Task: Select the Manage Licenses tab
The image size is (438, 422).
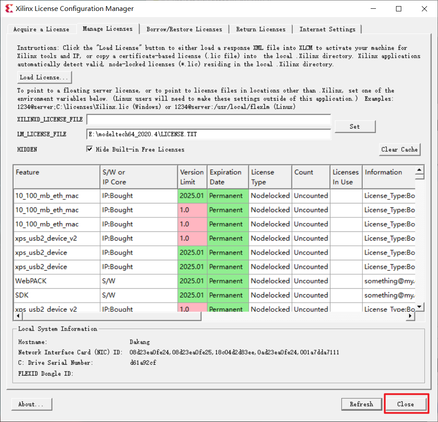Action: [x=108, y=29]
